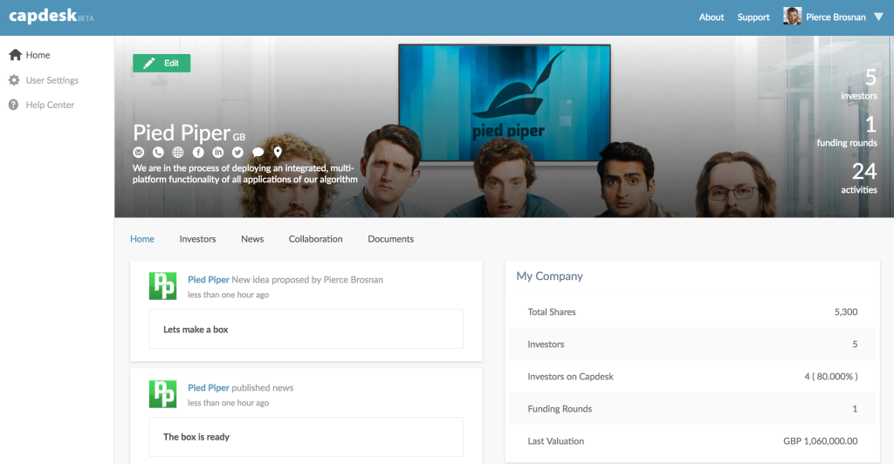894x464 pixels.
Task: Open 'The box is ready' news item
Action: 306,437
